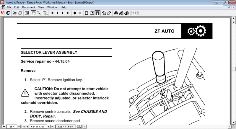Open the Document menu
The image size is (236, 129).
pos(28,7)
